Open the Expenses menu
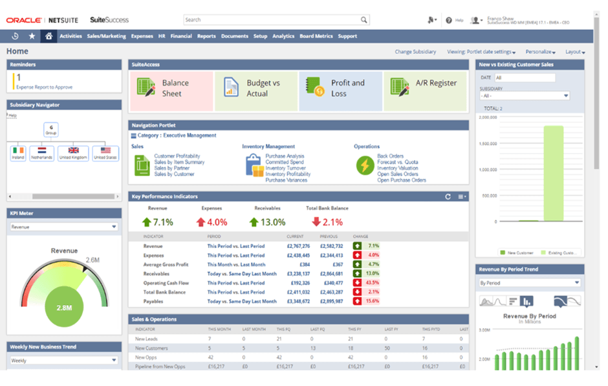This screenshot has width=608, height=386. [142, 36]
